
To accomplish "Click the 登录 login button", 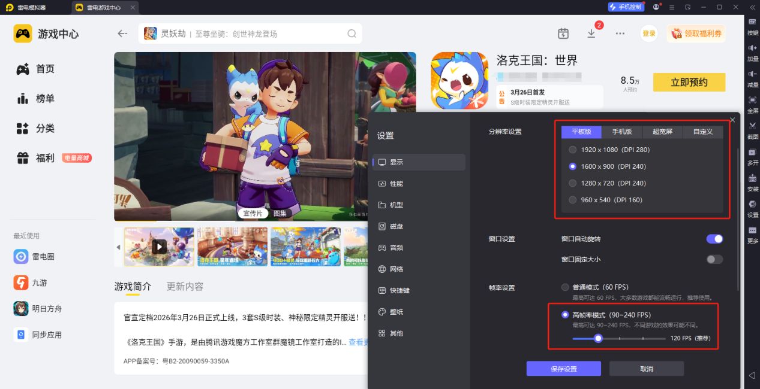I will pos(649,34).
